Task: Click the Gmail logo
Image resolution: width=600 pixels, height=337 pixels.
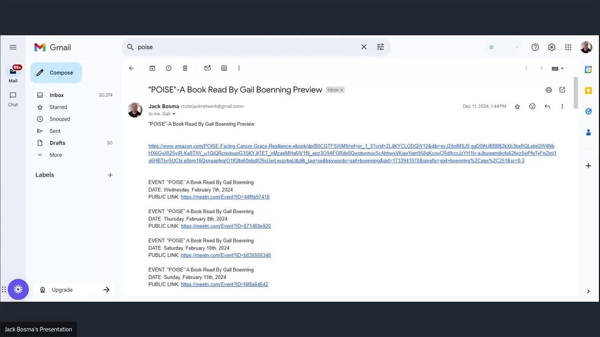Action: (x=52, y=47)
